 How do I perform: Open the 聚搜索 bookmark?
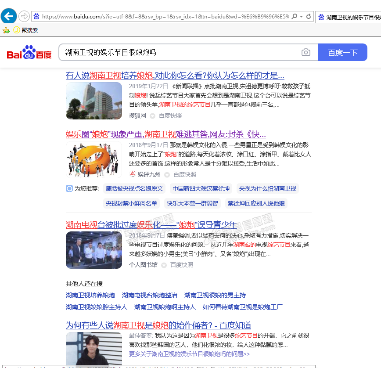coord(25,30)
